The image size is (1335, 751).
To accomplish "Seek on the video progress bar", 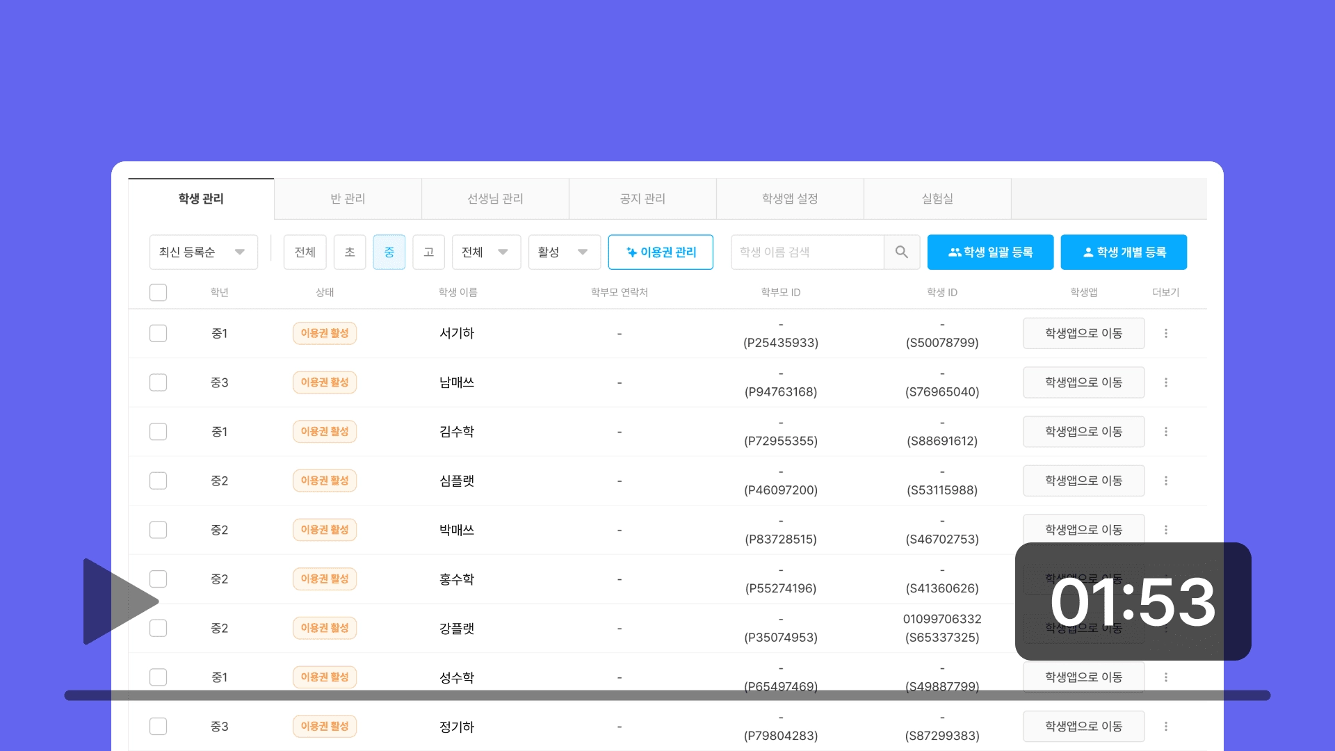I will point(667,695).
